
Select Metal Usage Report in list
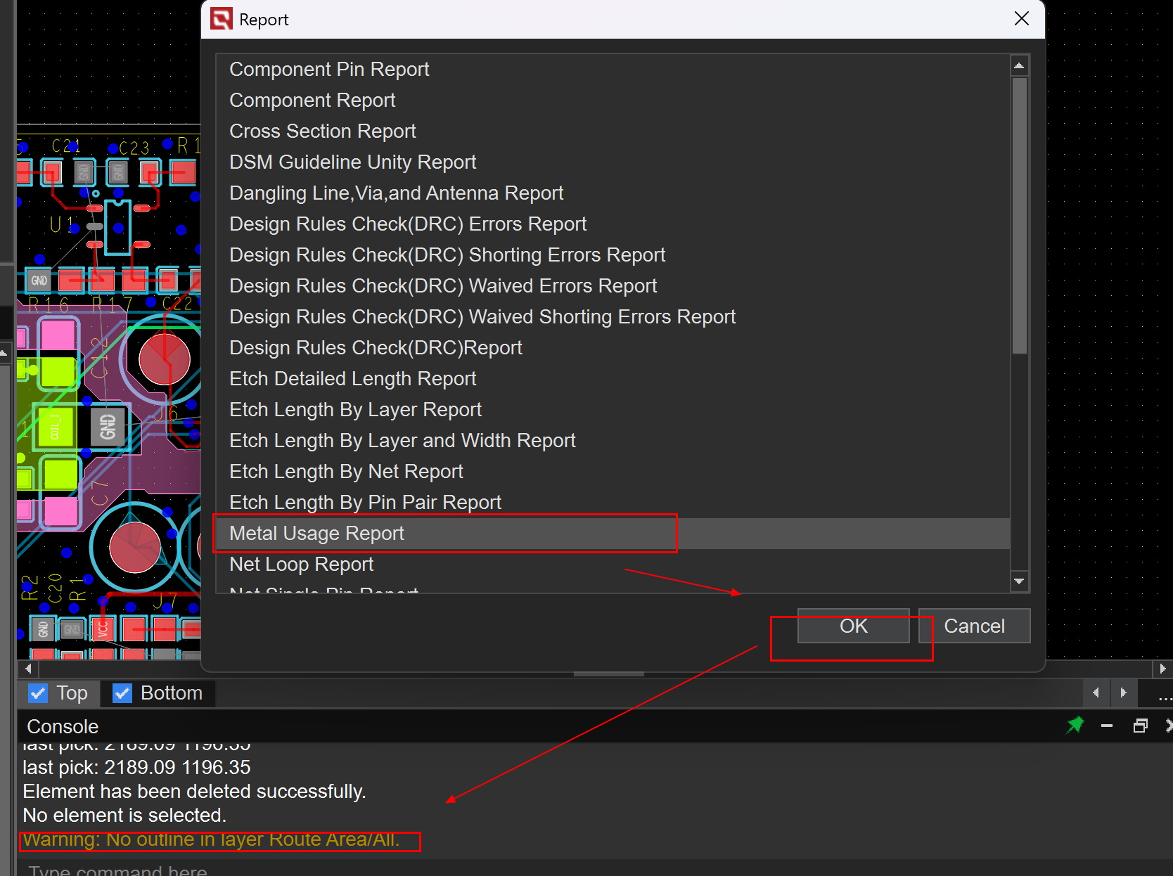(x=316, y=534)
